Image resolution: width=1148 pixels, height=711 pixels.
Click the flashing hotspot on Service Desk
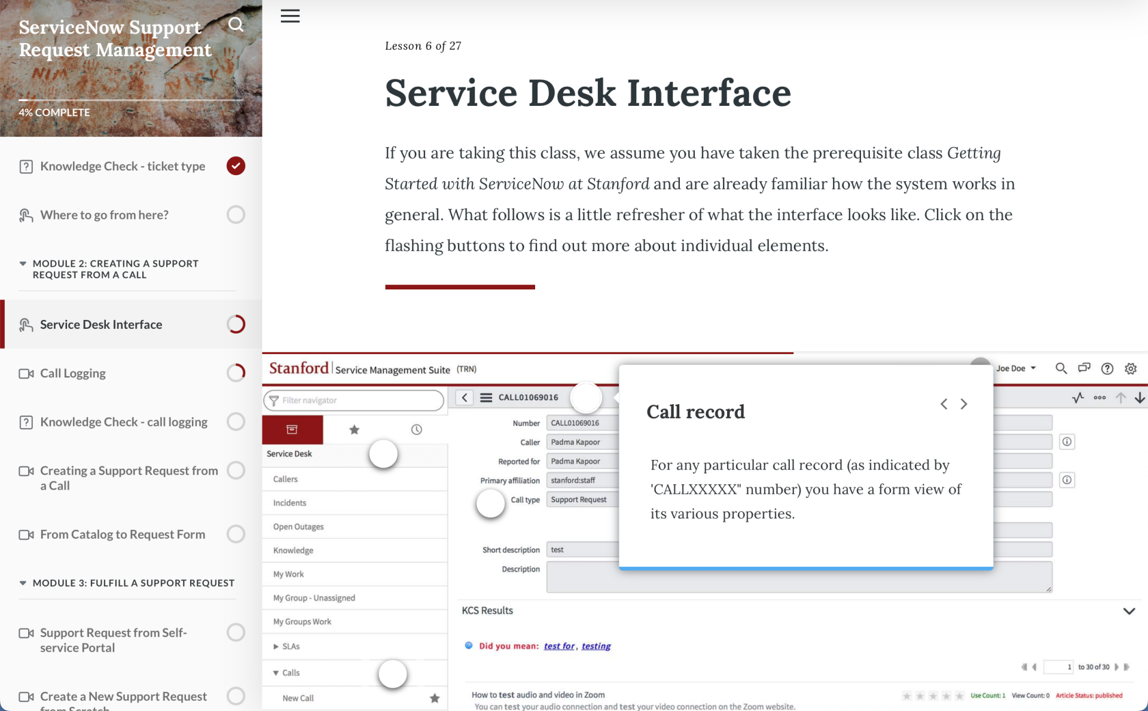click(383, 454)
